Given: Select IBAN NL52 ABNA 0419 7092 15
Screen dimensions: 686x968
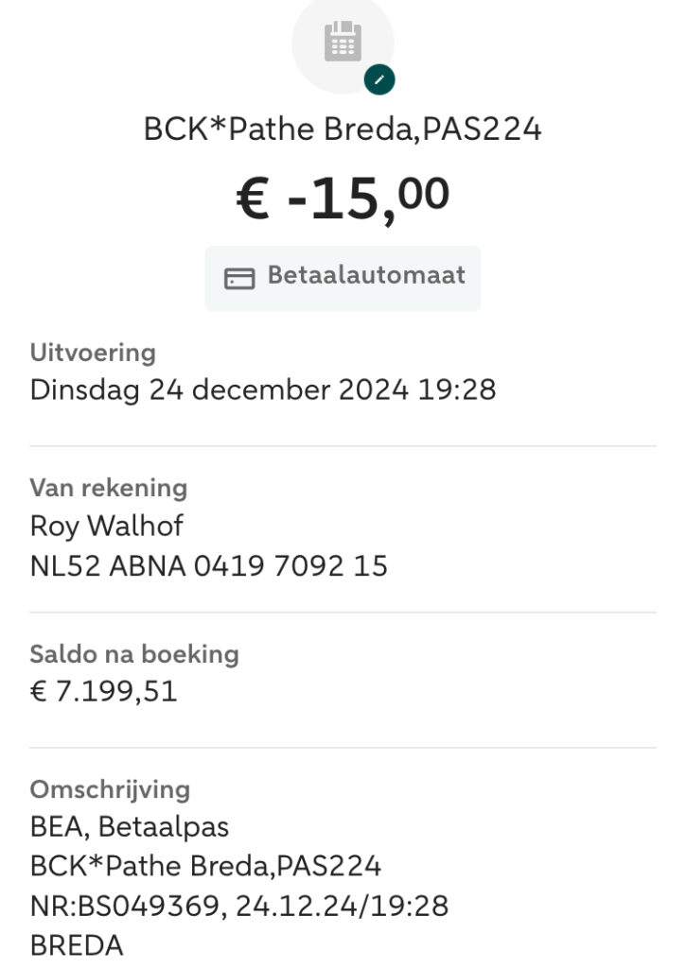Looking at the screenshot, I should (209, 566).
